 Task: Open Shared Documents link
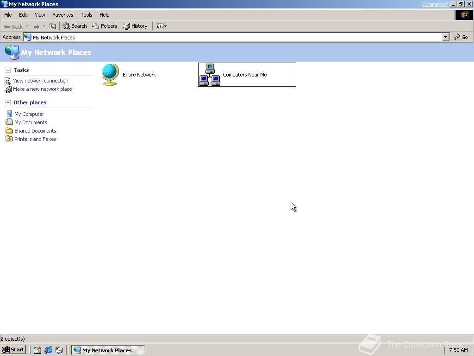(35, 131)
